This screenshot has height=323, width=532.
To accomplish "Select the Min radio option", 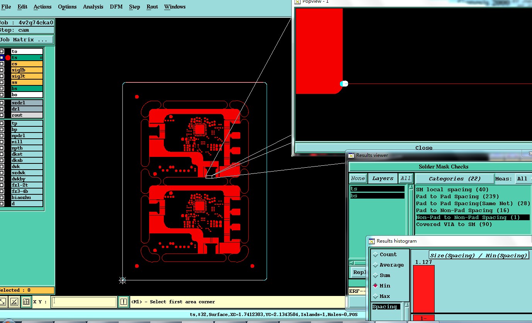I will click(376, 286).
